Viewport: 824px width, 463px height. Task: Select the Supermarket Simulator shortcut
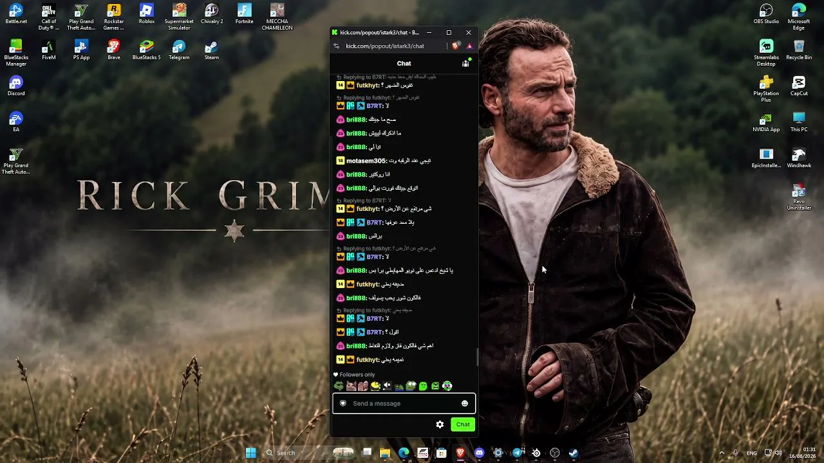point(179,17)
